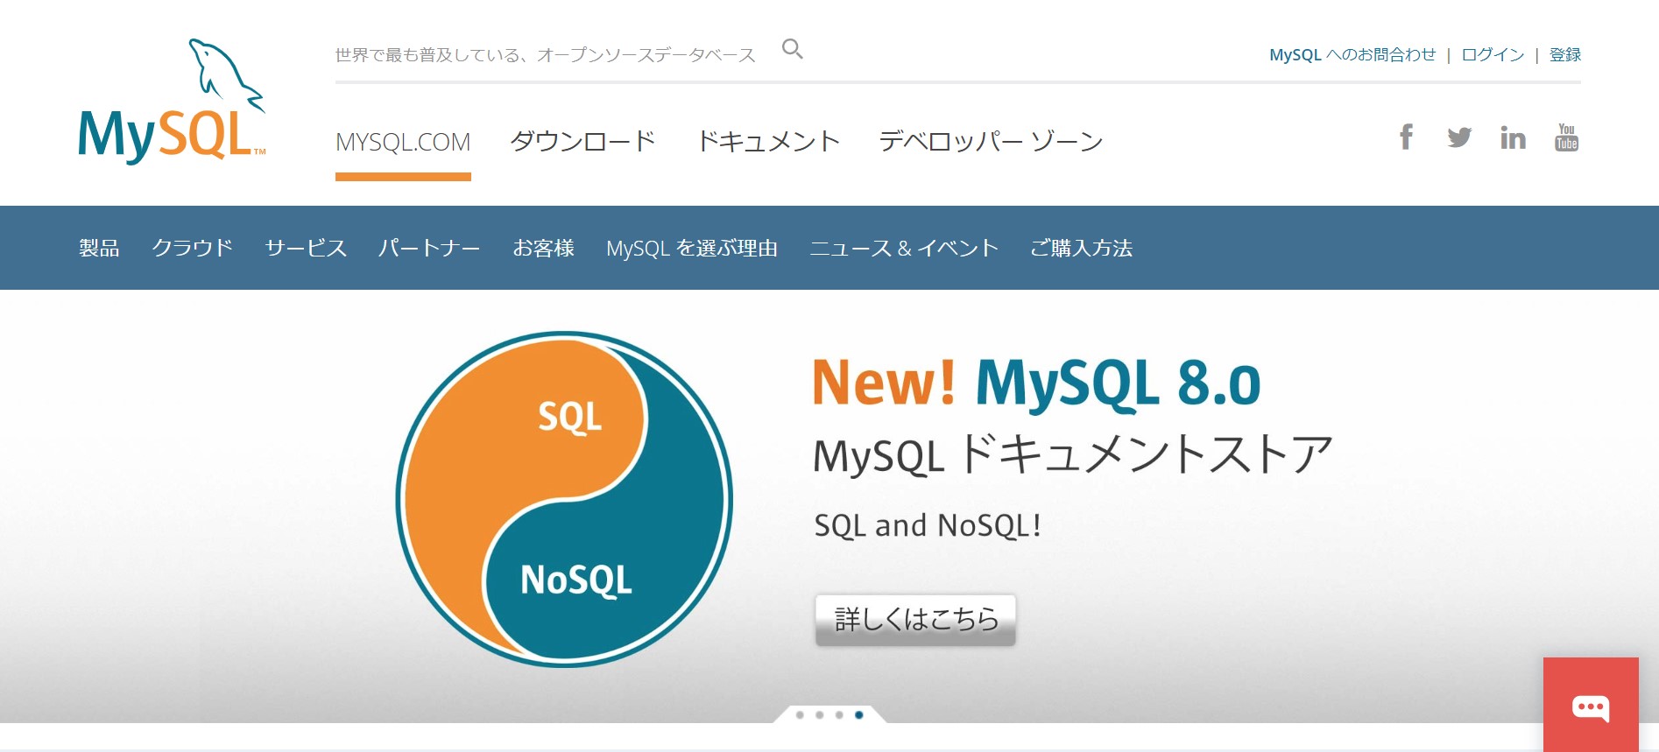Open the MySQL Twitter bird icon

[1459, 137]
